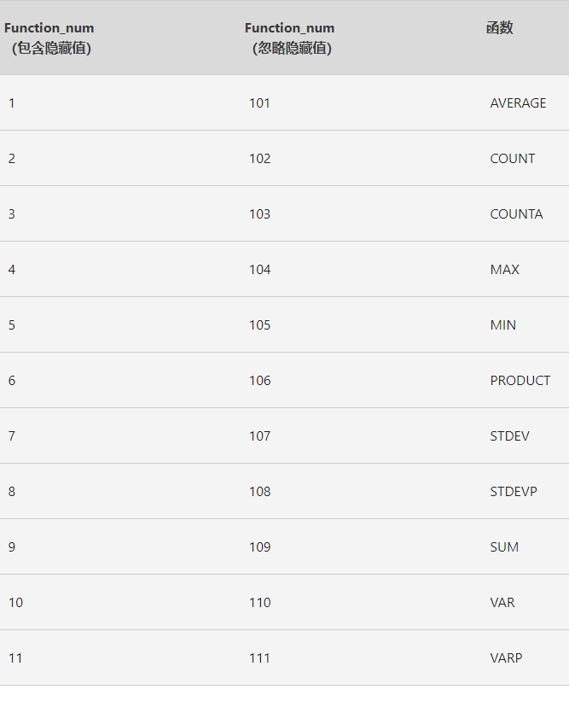Select the value 101 cell

click(259, 103)
